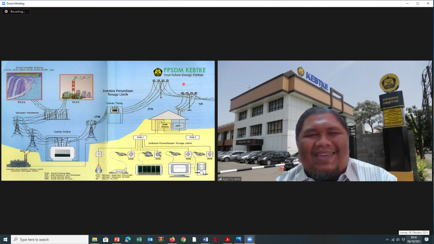Click the PLTU label under the plant
The image size is (434, 244).
[76, 102]
